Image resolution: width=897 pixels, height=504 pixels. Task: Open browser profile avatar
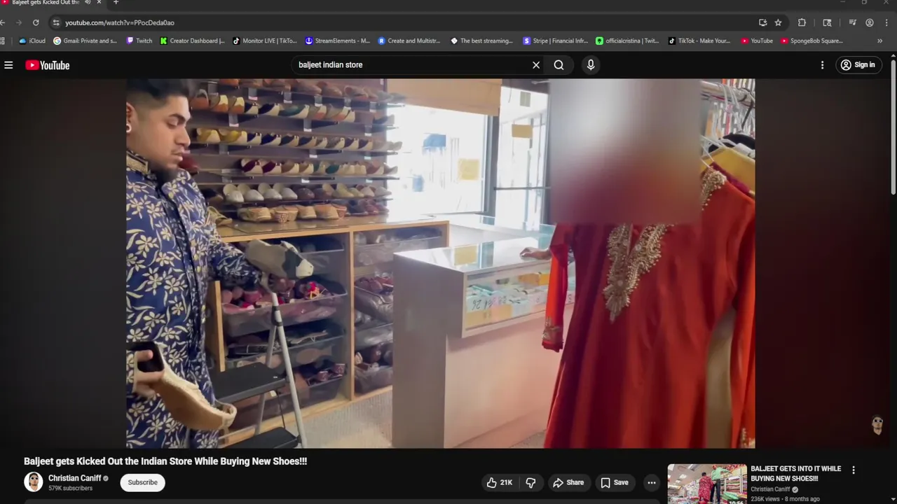coord(870,22)
